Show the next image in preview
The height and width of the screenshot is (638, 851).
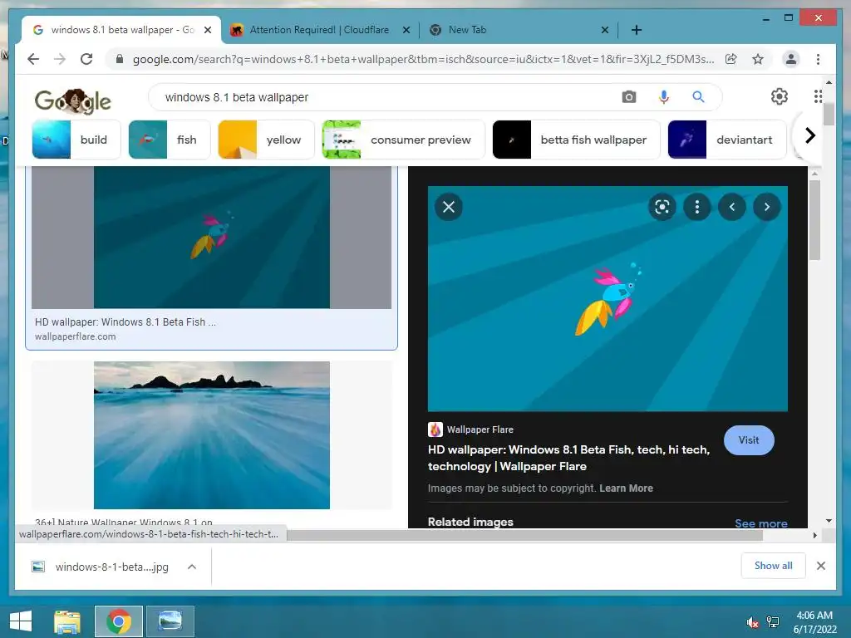tap(767, 207)
